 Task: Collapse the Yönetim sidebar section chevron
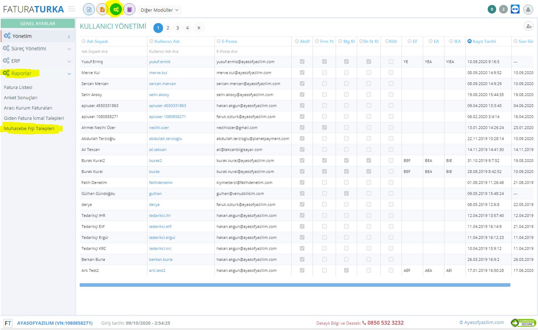(x=69, y=37)
